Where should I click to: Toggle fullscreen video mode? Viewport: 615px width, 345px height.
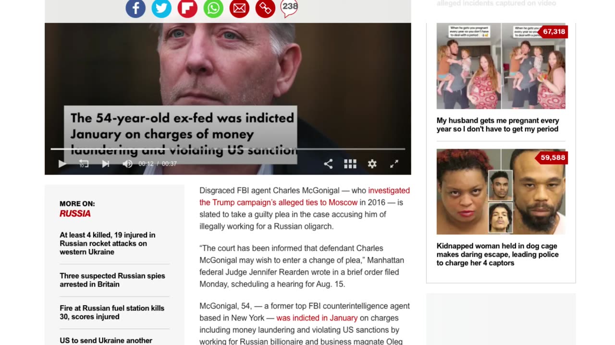coord(394,164)
